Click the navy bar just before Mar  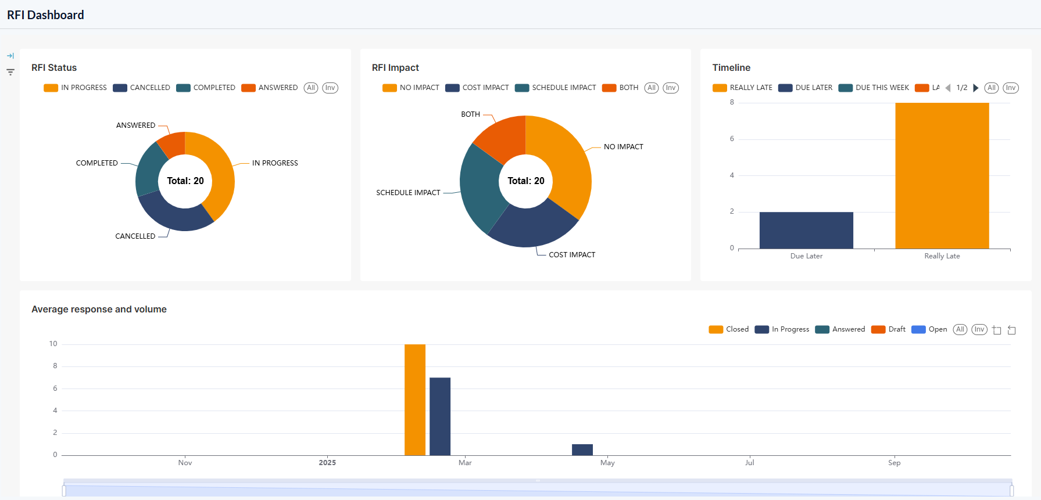point(440,416)
